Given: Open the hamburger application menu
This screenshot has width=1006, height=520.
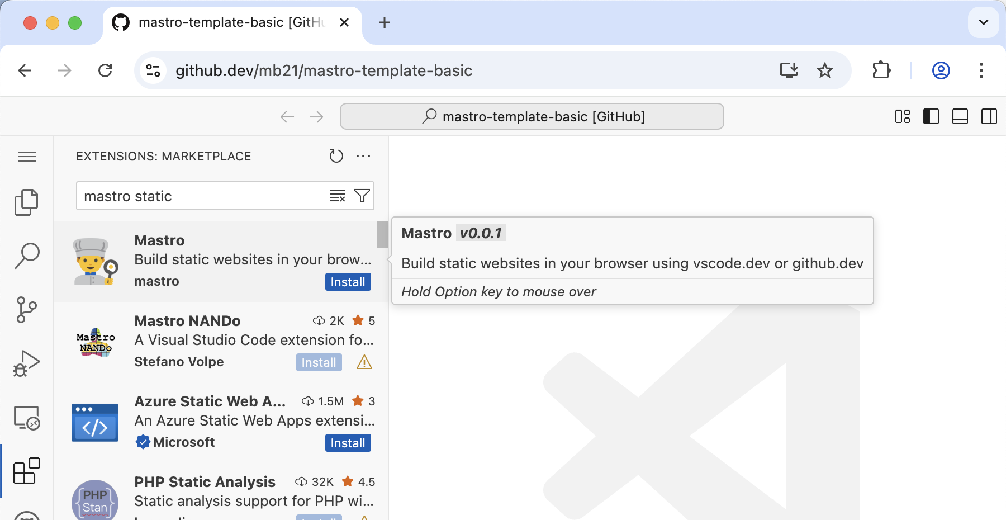Looking at the screenshot, I should coord(27,157).
